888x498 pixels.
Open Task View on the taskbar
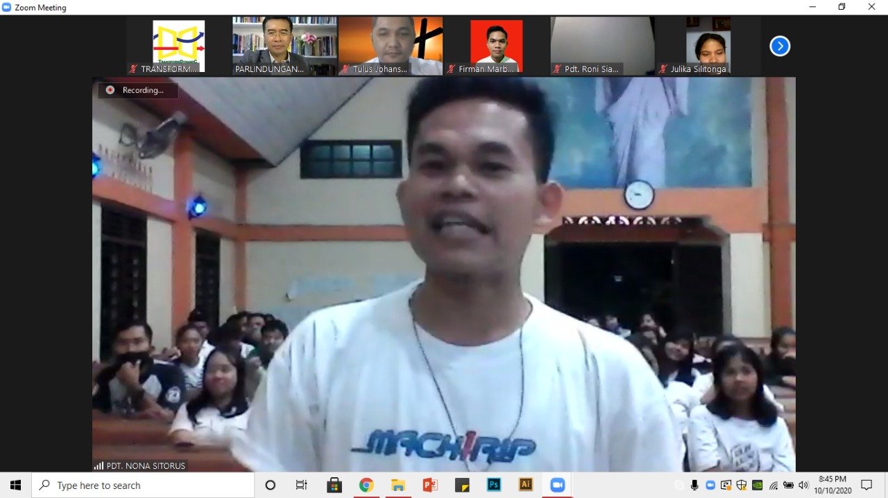pyautogui.click(x=302, y=485)
